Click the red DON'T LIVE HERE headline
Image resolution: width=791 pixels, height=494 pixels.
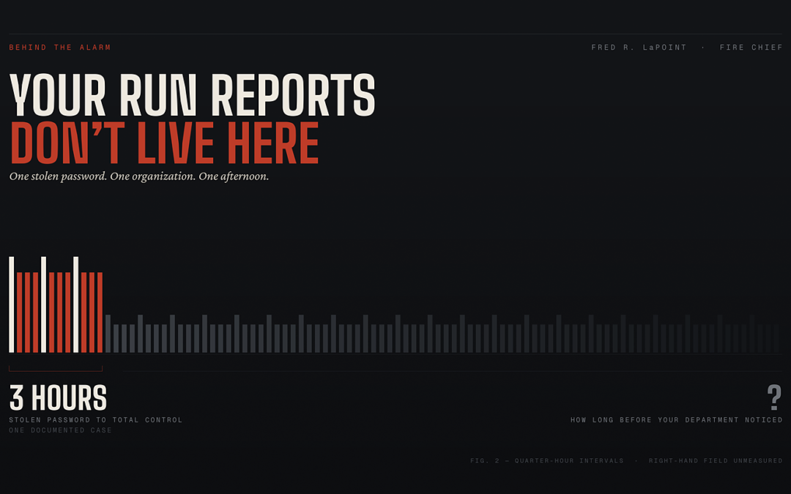(x=165, y=143)
